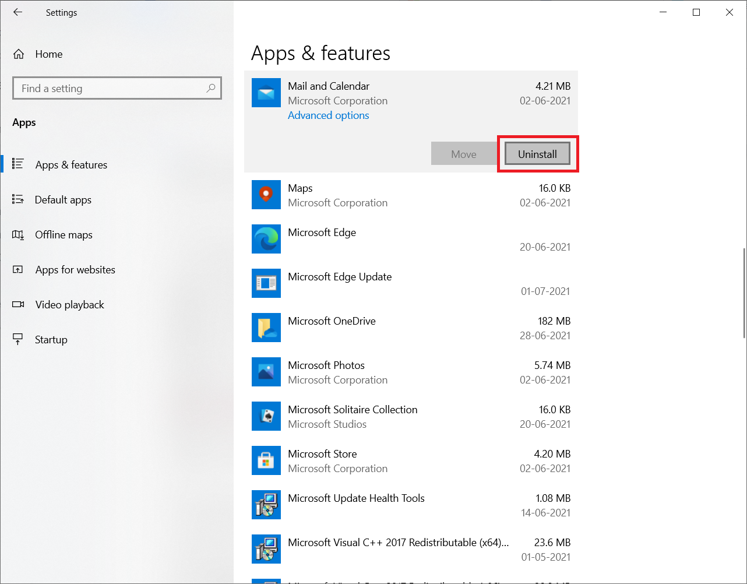Click the Microsoft Edge Update icon

266,283
